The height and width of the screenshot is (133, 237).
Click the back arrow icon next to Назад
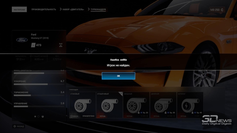coord(15,126)
